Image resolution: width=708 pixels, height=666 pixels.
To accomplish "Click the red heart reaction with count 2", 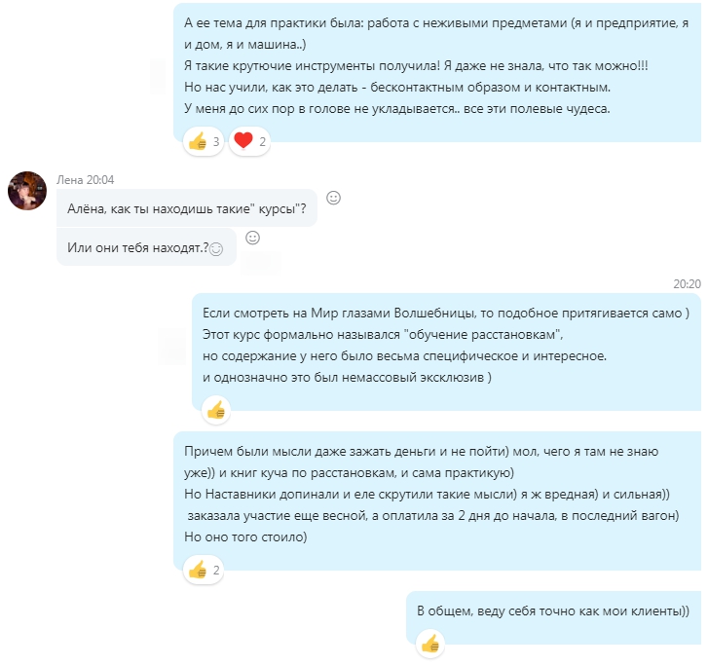I will click(x=249, y=142).
